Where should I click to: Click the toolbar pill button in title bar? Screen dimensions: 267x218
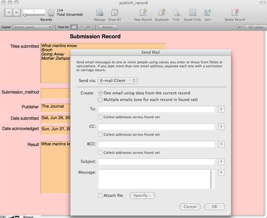tap(262, 2)
